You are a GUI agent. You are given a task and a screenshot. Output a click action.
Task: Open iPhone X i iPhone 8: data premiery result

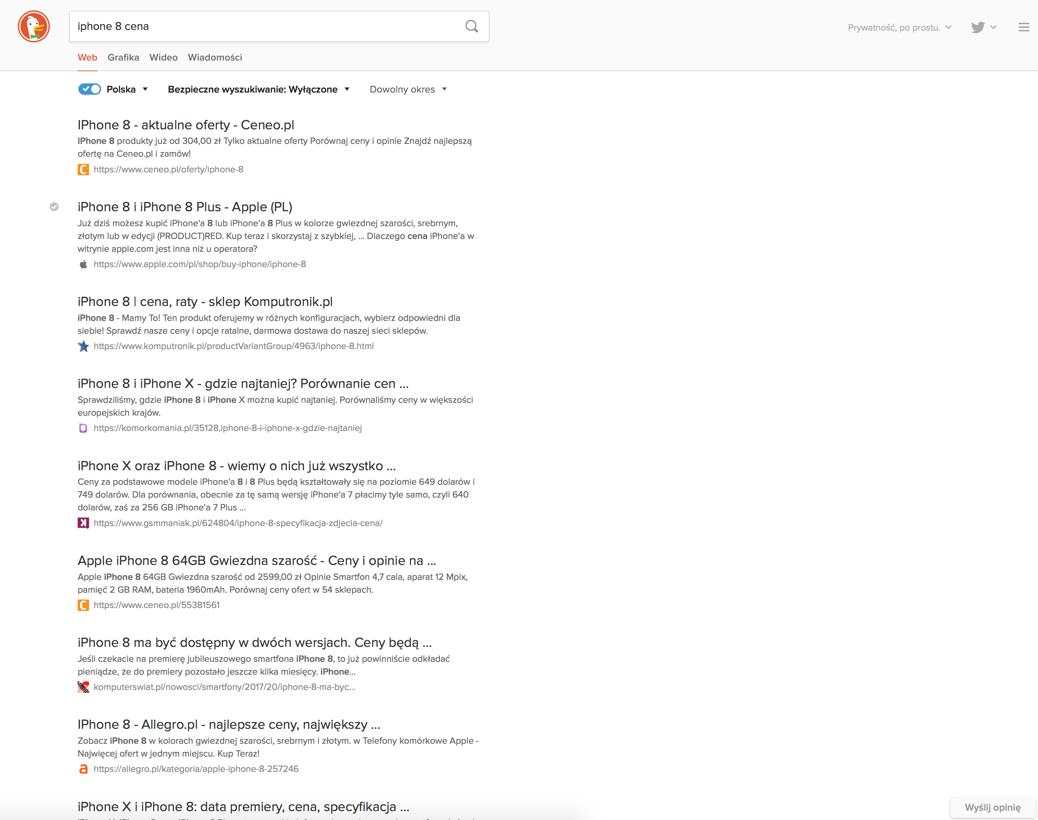(243, 806)
